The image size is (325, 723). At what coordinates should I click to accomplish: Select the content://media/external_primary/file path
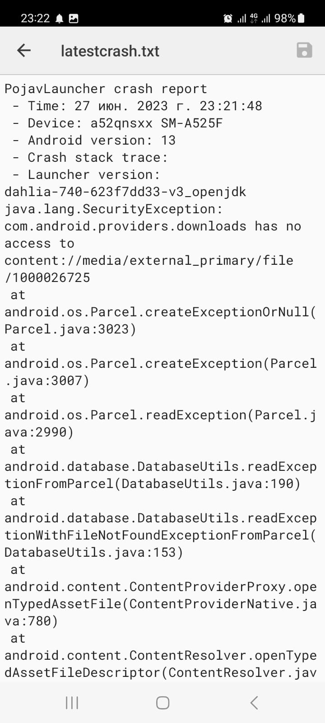pyautogui.click(x=149, y=260)
